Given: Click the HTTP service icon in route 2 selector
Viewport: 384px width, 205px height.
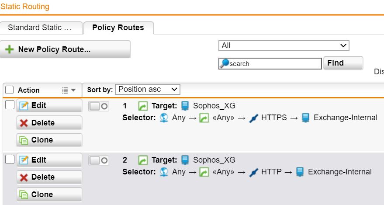Looking at the screenshot, I should (254, 172).
